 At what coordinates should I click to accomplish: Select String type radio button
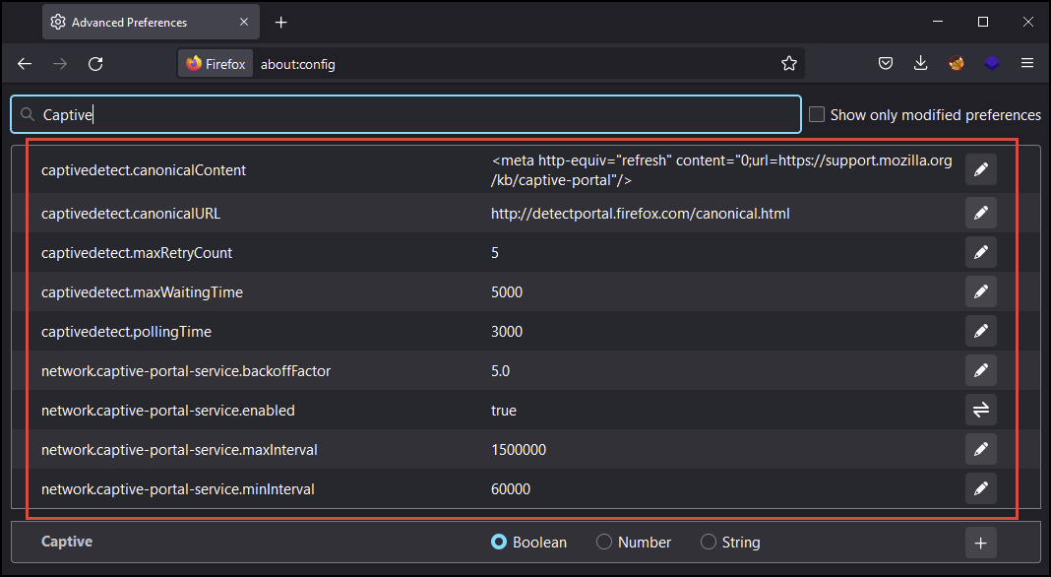[709, 543]
